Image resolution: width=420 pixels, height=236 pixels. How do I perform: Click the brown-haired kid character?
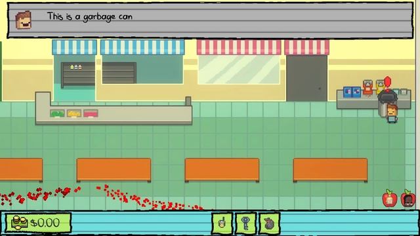pyautogui.click(x=392, y=113)
